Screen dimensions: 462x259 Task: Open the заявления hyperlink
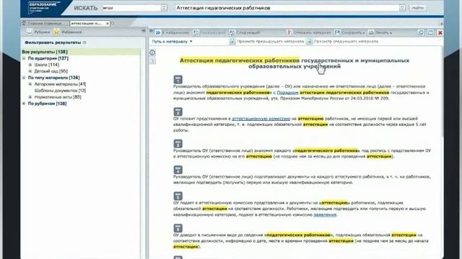click(325, 214)
